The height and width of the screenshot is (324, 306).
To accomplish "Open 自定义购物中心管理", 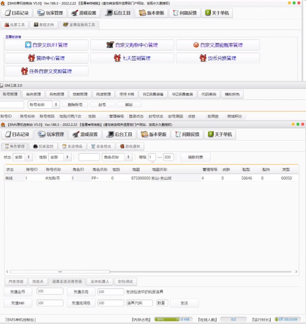I will pyautogui.click(x=132, y=45).
